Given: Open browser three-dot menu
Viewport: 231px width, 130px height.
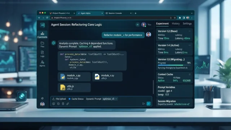Looking at the screenshot, I should coord(192,18).
